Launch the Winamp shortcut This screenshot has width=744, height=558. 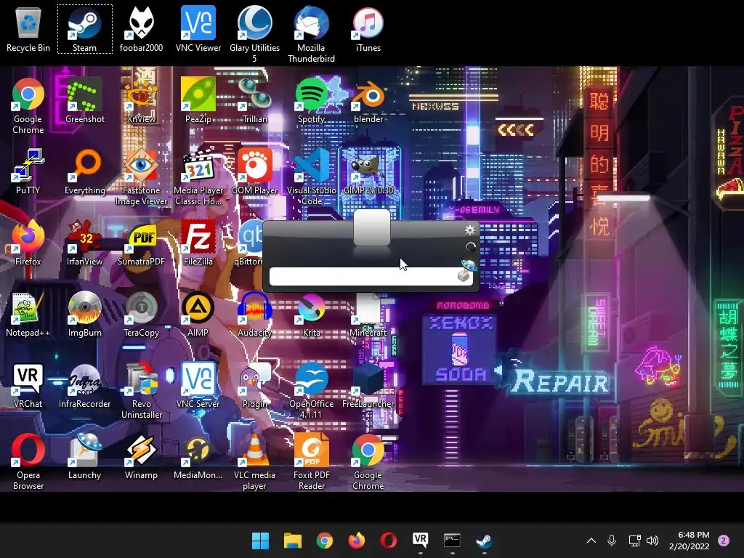(142, 456)
